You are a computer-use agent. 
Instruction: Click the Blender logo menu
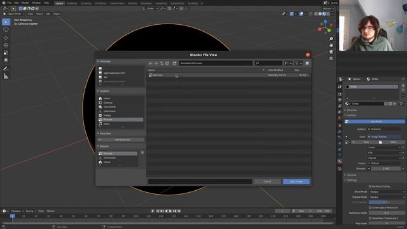point(4,3)
